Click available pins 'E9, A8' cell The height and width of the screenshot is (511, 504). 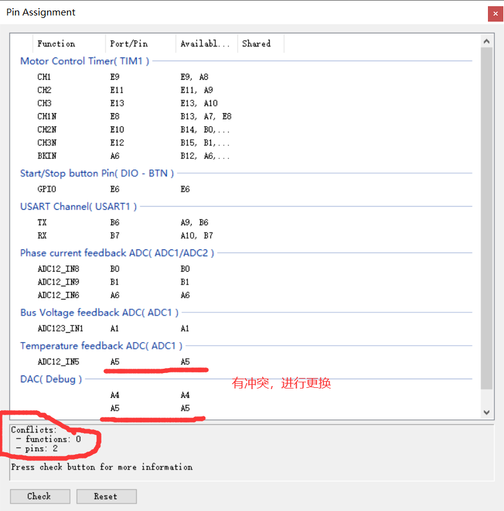[x=195, y=77]
